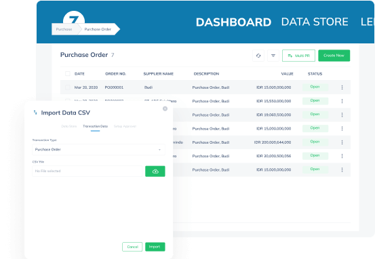Click the VALUE column header
The image size is (375, 259).
pos(287,74)
